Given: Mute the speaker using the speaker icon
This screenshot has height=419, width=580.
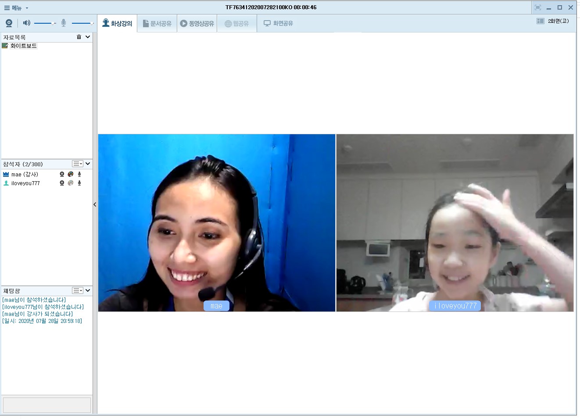Looking at the screenshot, I should [x=27, y=23].
